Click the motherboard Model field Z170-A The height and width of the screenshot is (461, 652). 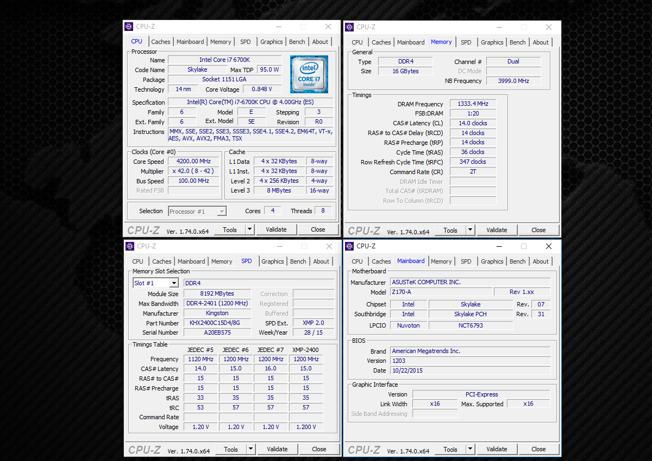pyautogui.click(x=441, y=292)
